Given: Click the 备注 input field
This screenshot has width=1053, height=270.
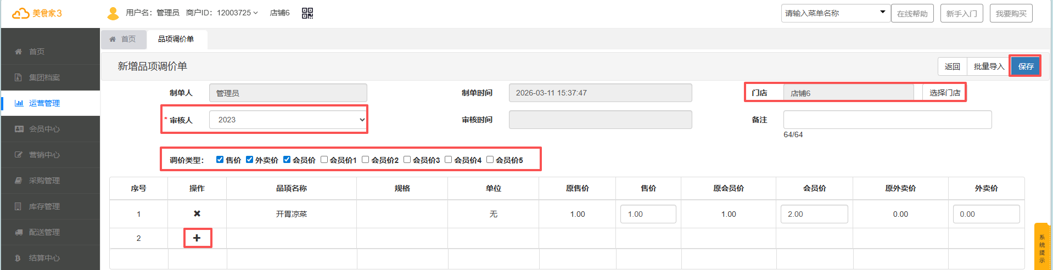Looking at the screenshot, I should [887, 120].
